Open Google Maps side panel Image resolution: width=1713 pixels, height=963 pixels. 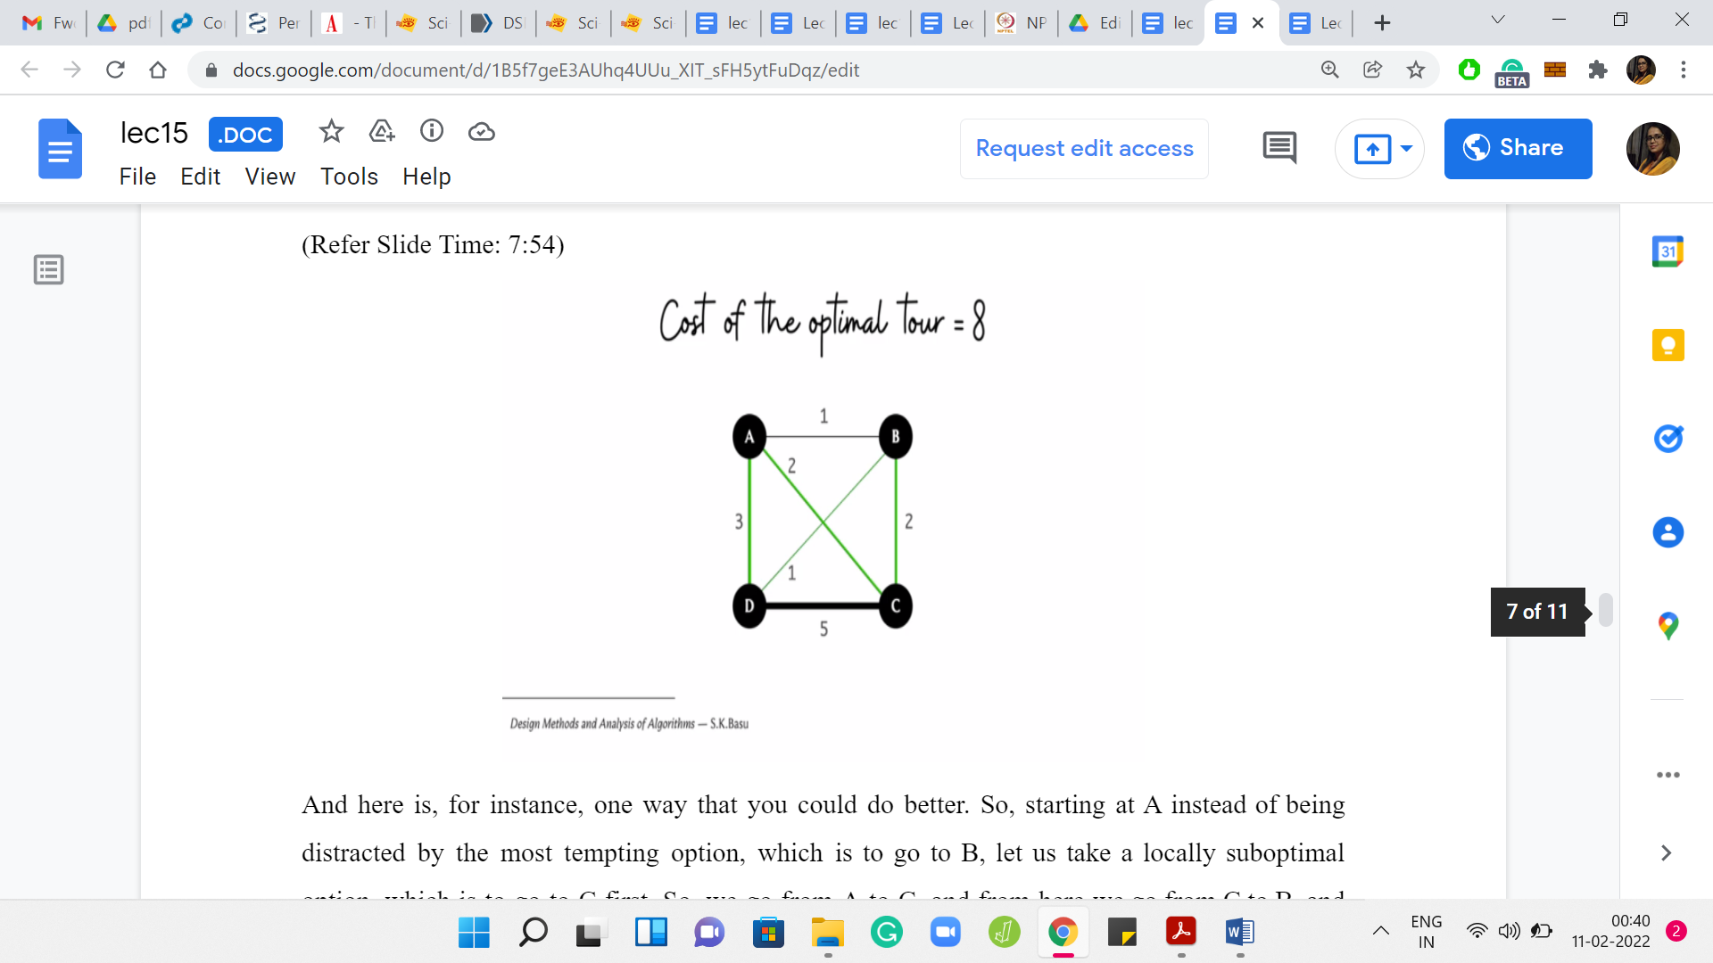pyautogui.click(x=1667, y=625)
